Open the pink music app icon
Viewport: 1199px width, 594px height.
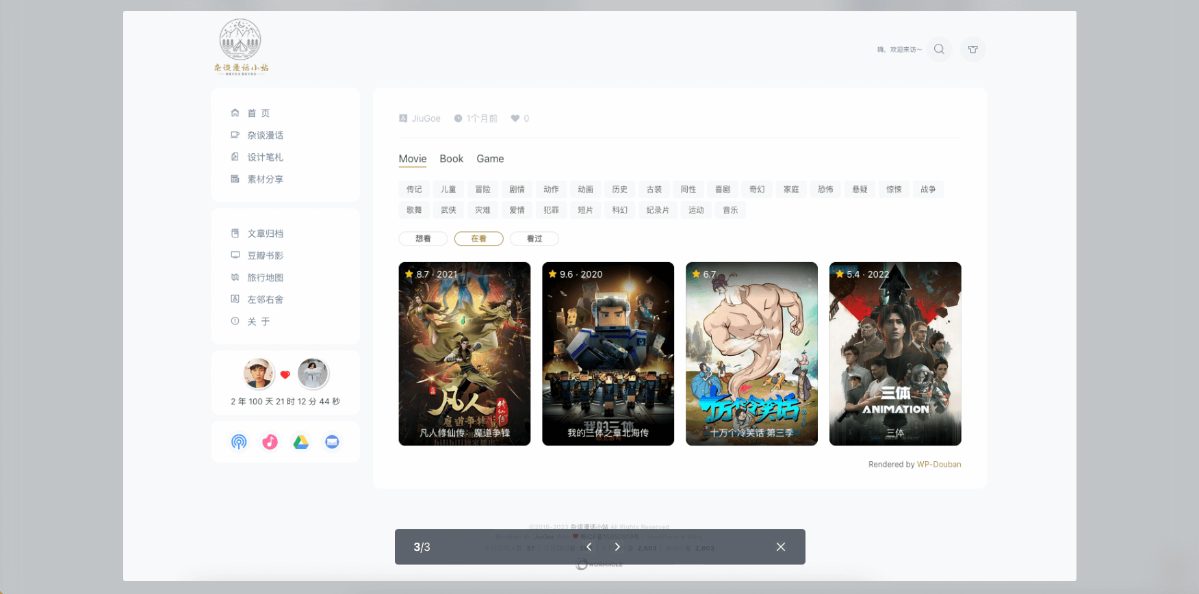pyautogui.click(x=270, y=442)
